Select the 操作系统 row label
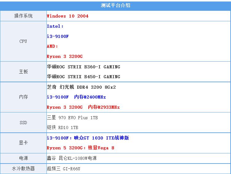231x174 pixels. (x=23, y=16)
